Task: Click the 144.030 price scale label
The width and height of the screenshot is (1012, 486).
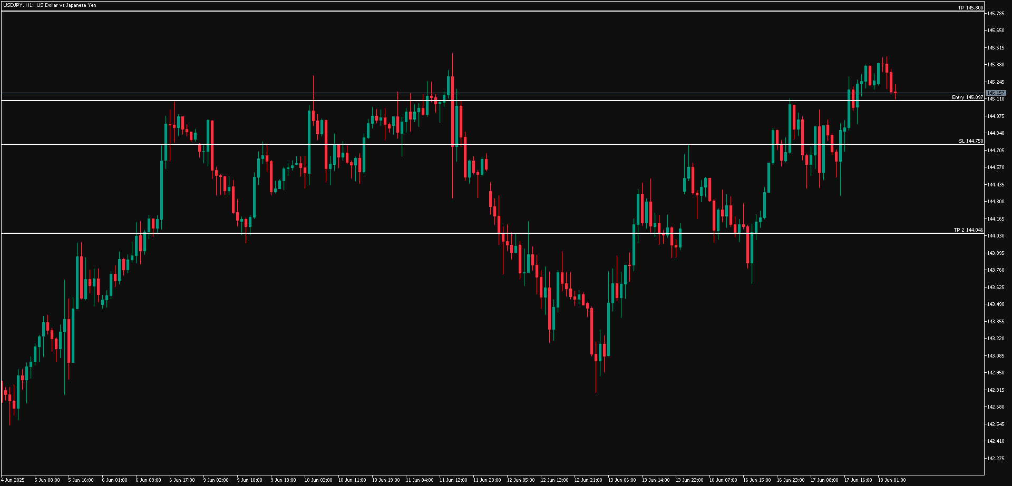Action: pos(996,236)
